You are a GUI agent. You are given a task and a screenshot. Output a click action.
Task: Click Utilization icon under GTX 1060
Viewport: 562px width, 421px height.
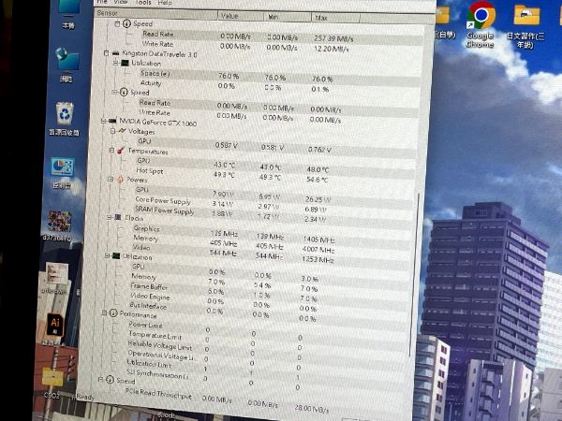coord(116,255)
